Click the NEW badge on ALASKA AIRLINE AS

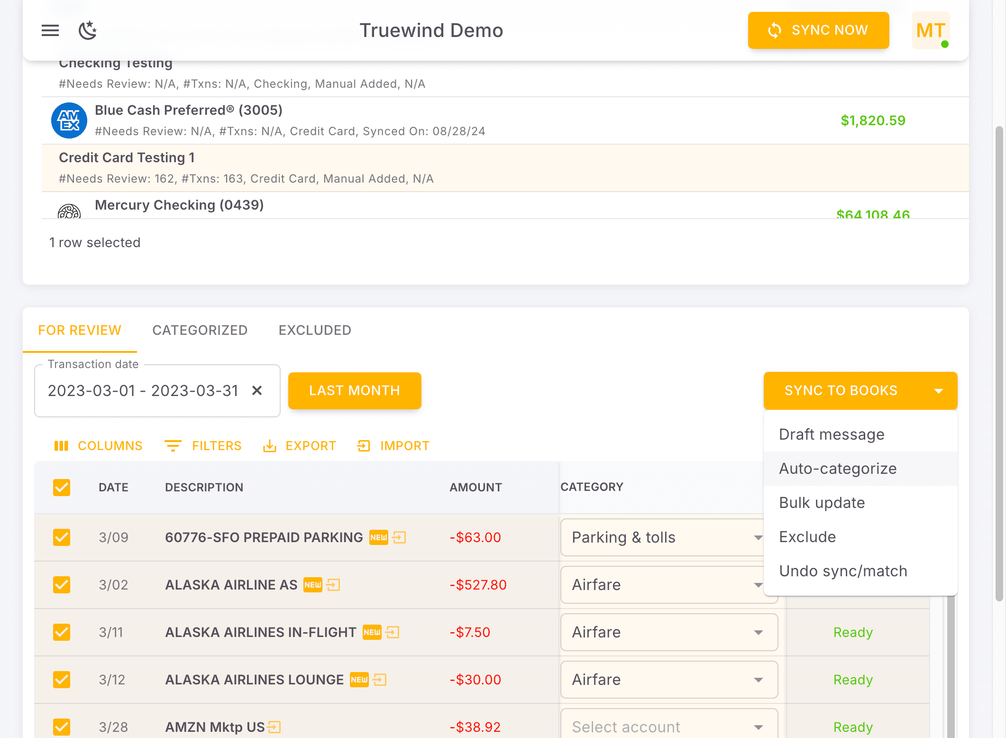point(313,585)
